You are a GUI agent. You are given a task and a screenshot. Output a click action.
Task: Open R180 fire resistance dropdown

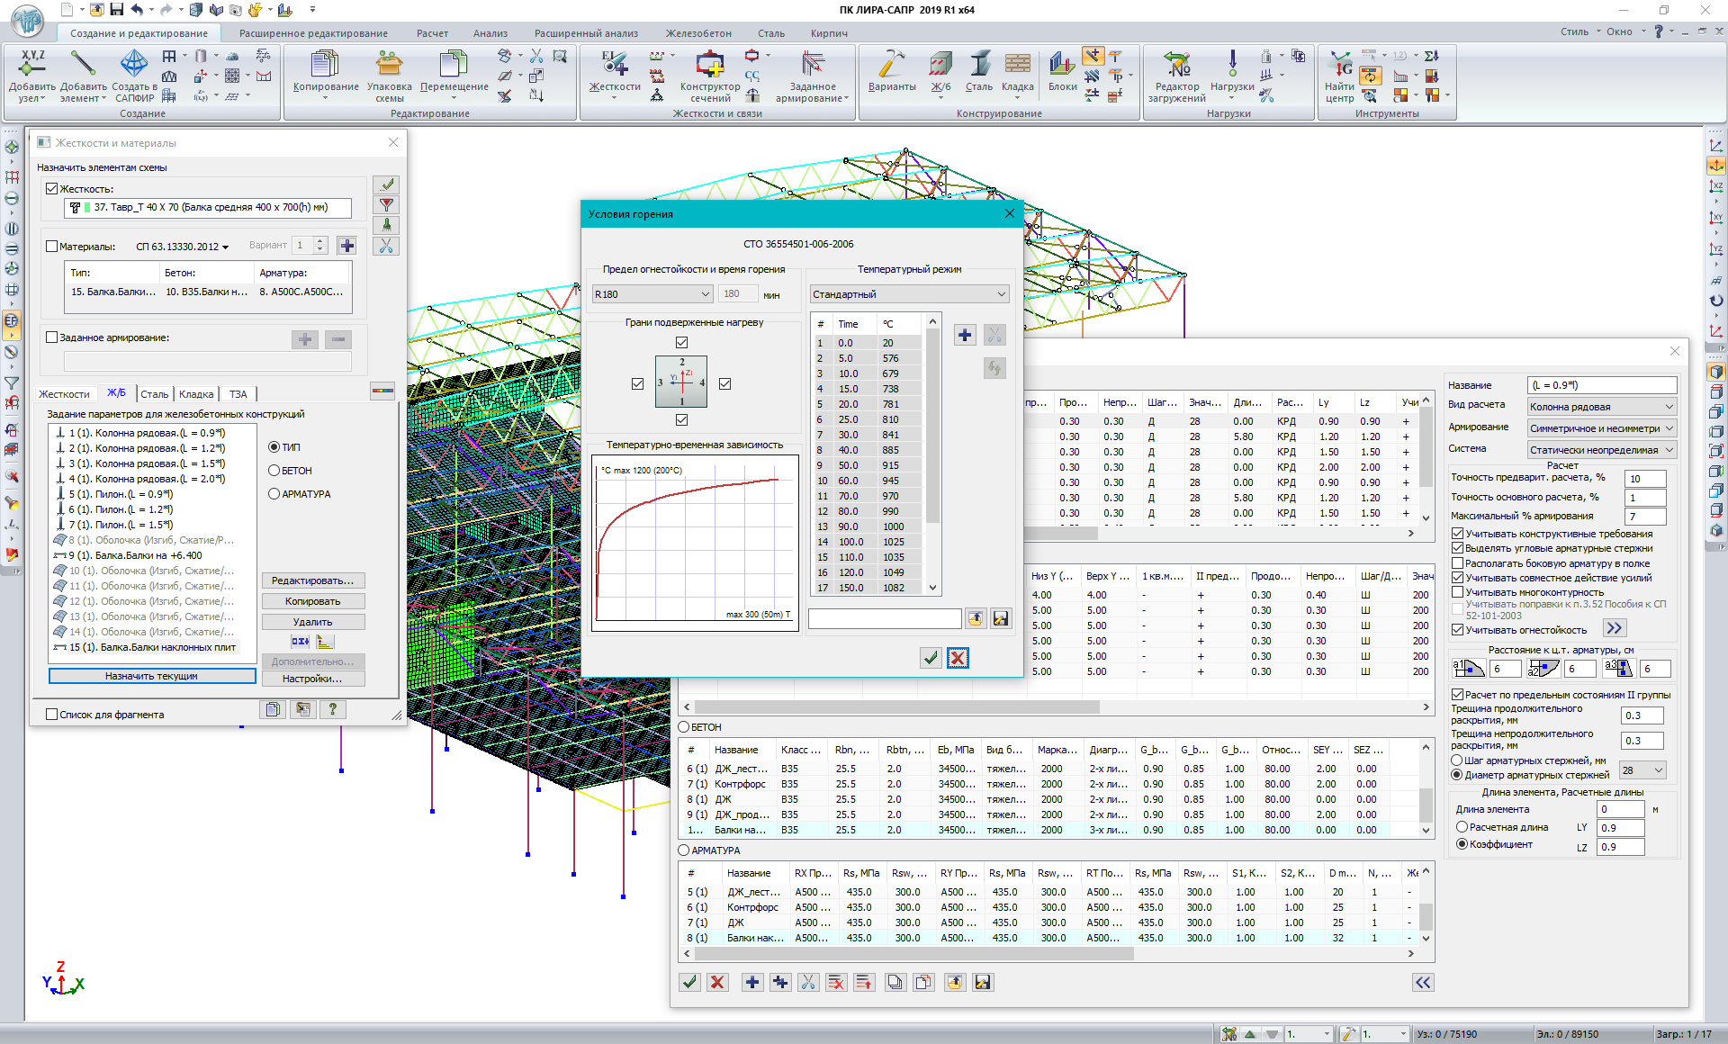pos(652,294)
